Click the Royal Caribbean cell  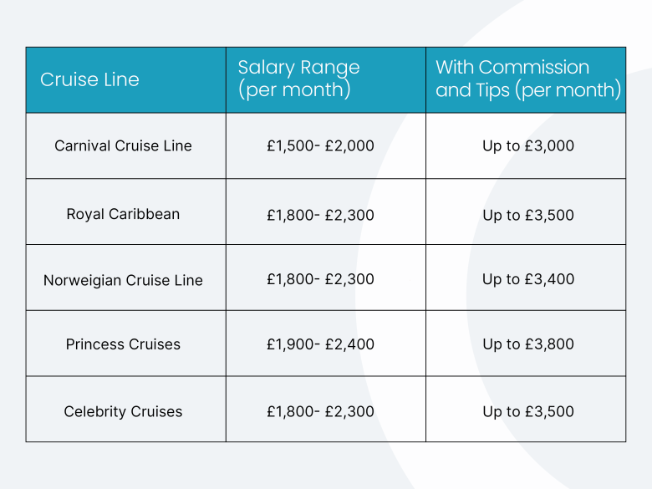pyautogui.click(x=126, y=211)
